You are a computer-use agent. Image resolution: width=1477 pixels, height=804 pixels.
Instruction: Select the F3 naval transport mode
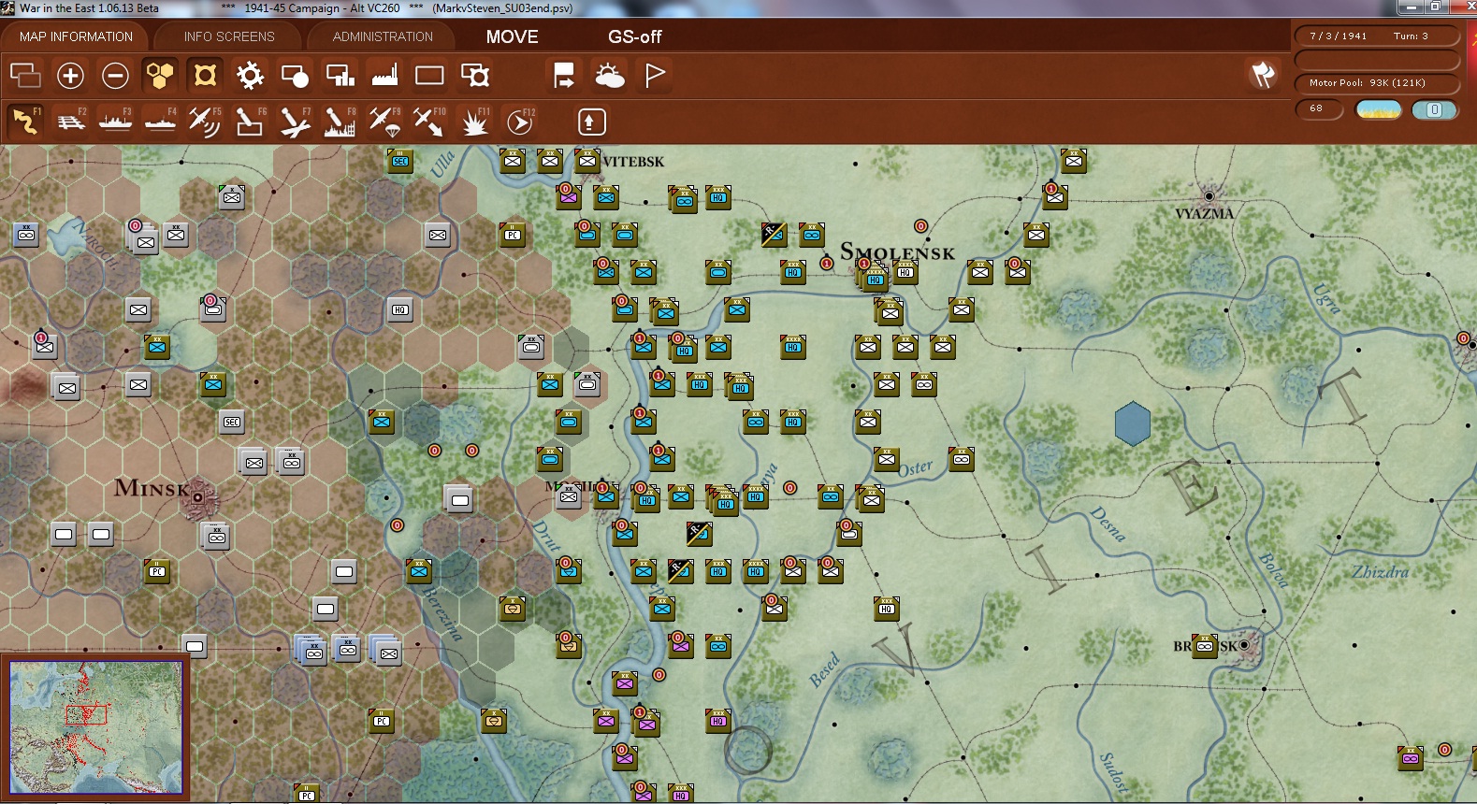tap(115, 122)
